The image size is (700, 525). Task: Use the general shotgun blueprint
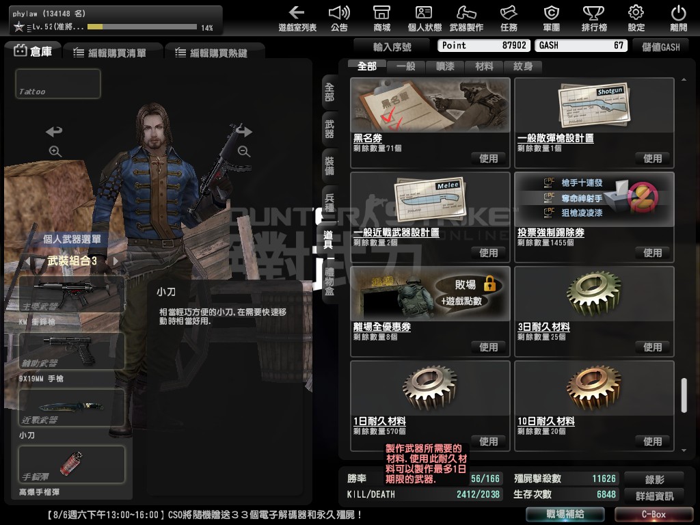click(652, 159)
